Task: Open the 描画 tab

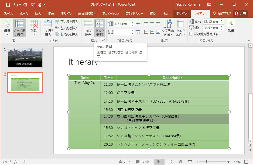Action: click(x=51, y=14)
